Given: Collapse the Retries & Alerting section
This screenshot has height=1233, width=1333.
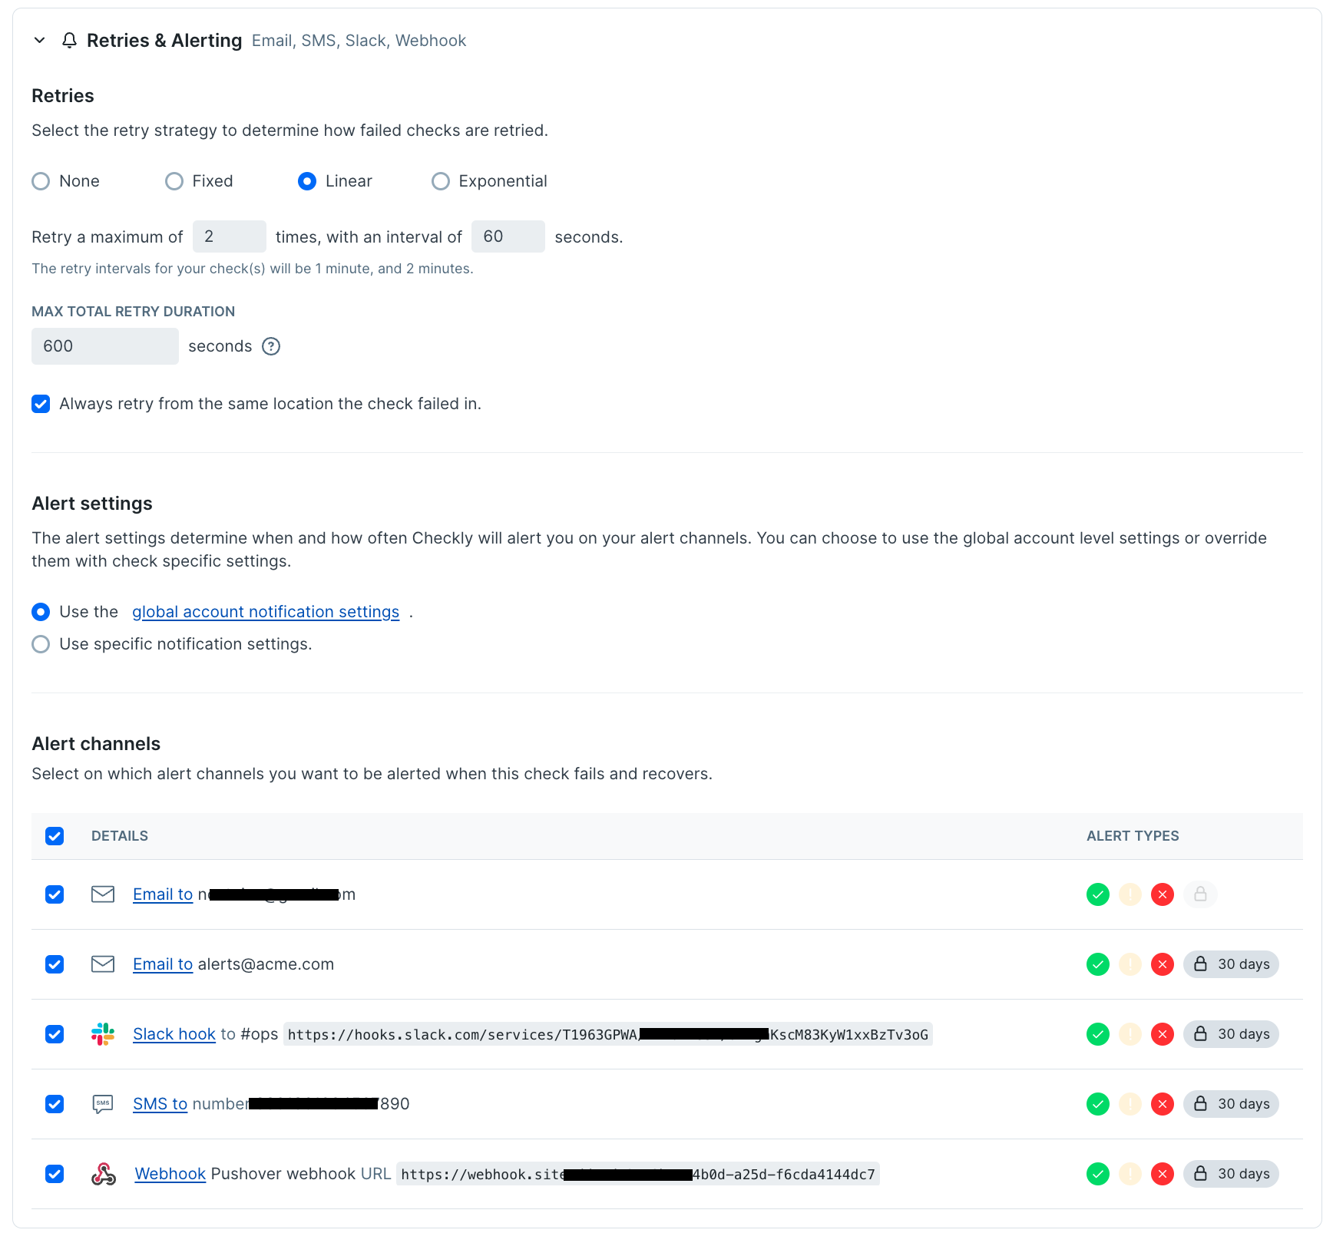Looking at the screenshot, I should [x=39, y=40].
